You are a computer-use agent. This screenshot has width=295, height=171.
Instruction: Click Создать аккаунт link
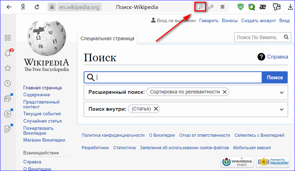point(259,21)
